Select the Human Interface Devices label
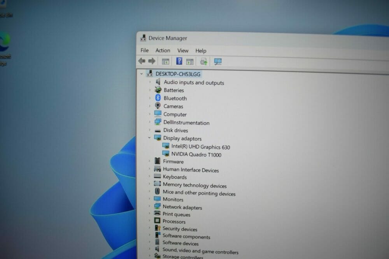Image resolution: width=389 pixels, height=259 pixels. pyautogui.click(x=191, y=170)
